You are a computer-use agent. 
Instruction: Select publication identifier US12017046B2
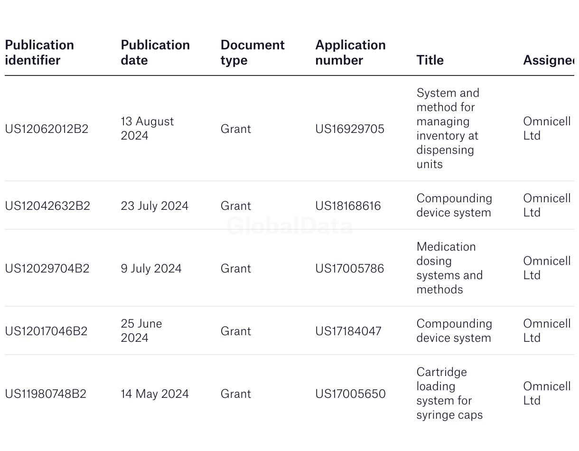[x=46, y=331]
